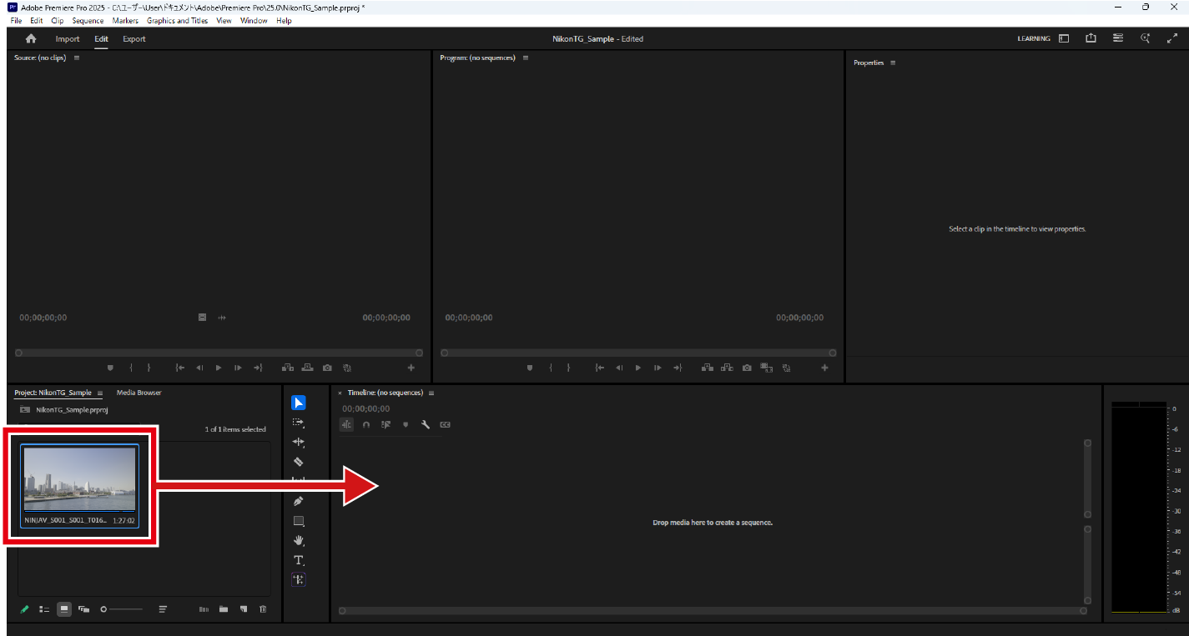Open the Properties panel menu

(893, 63)
